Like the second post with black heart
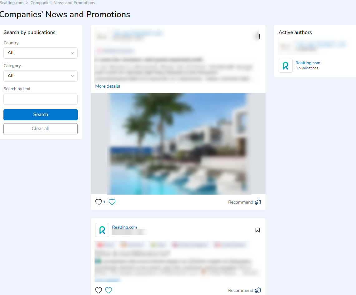The height and width of the screenshot is (295, 356). point(99,290)
